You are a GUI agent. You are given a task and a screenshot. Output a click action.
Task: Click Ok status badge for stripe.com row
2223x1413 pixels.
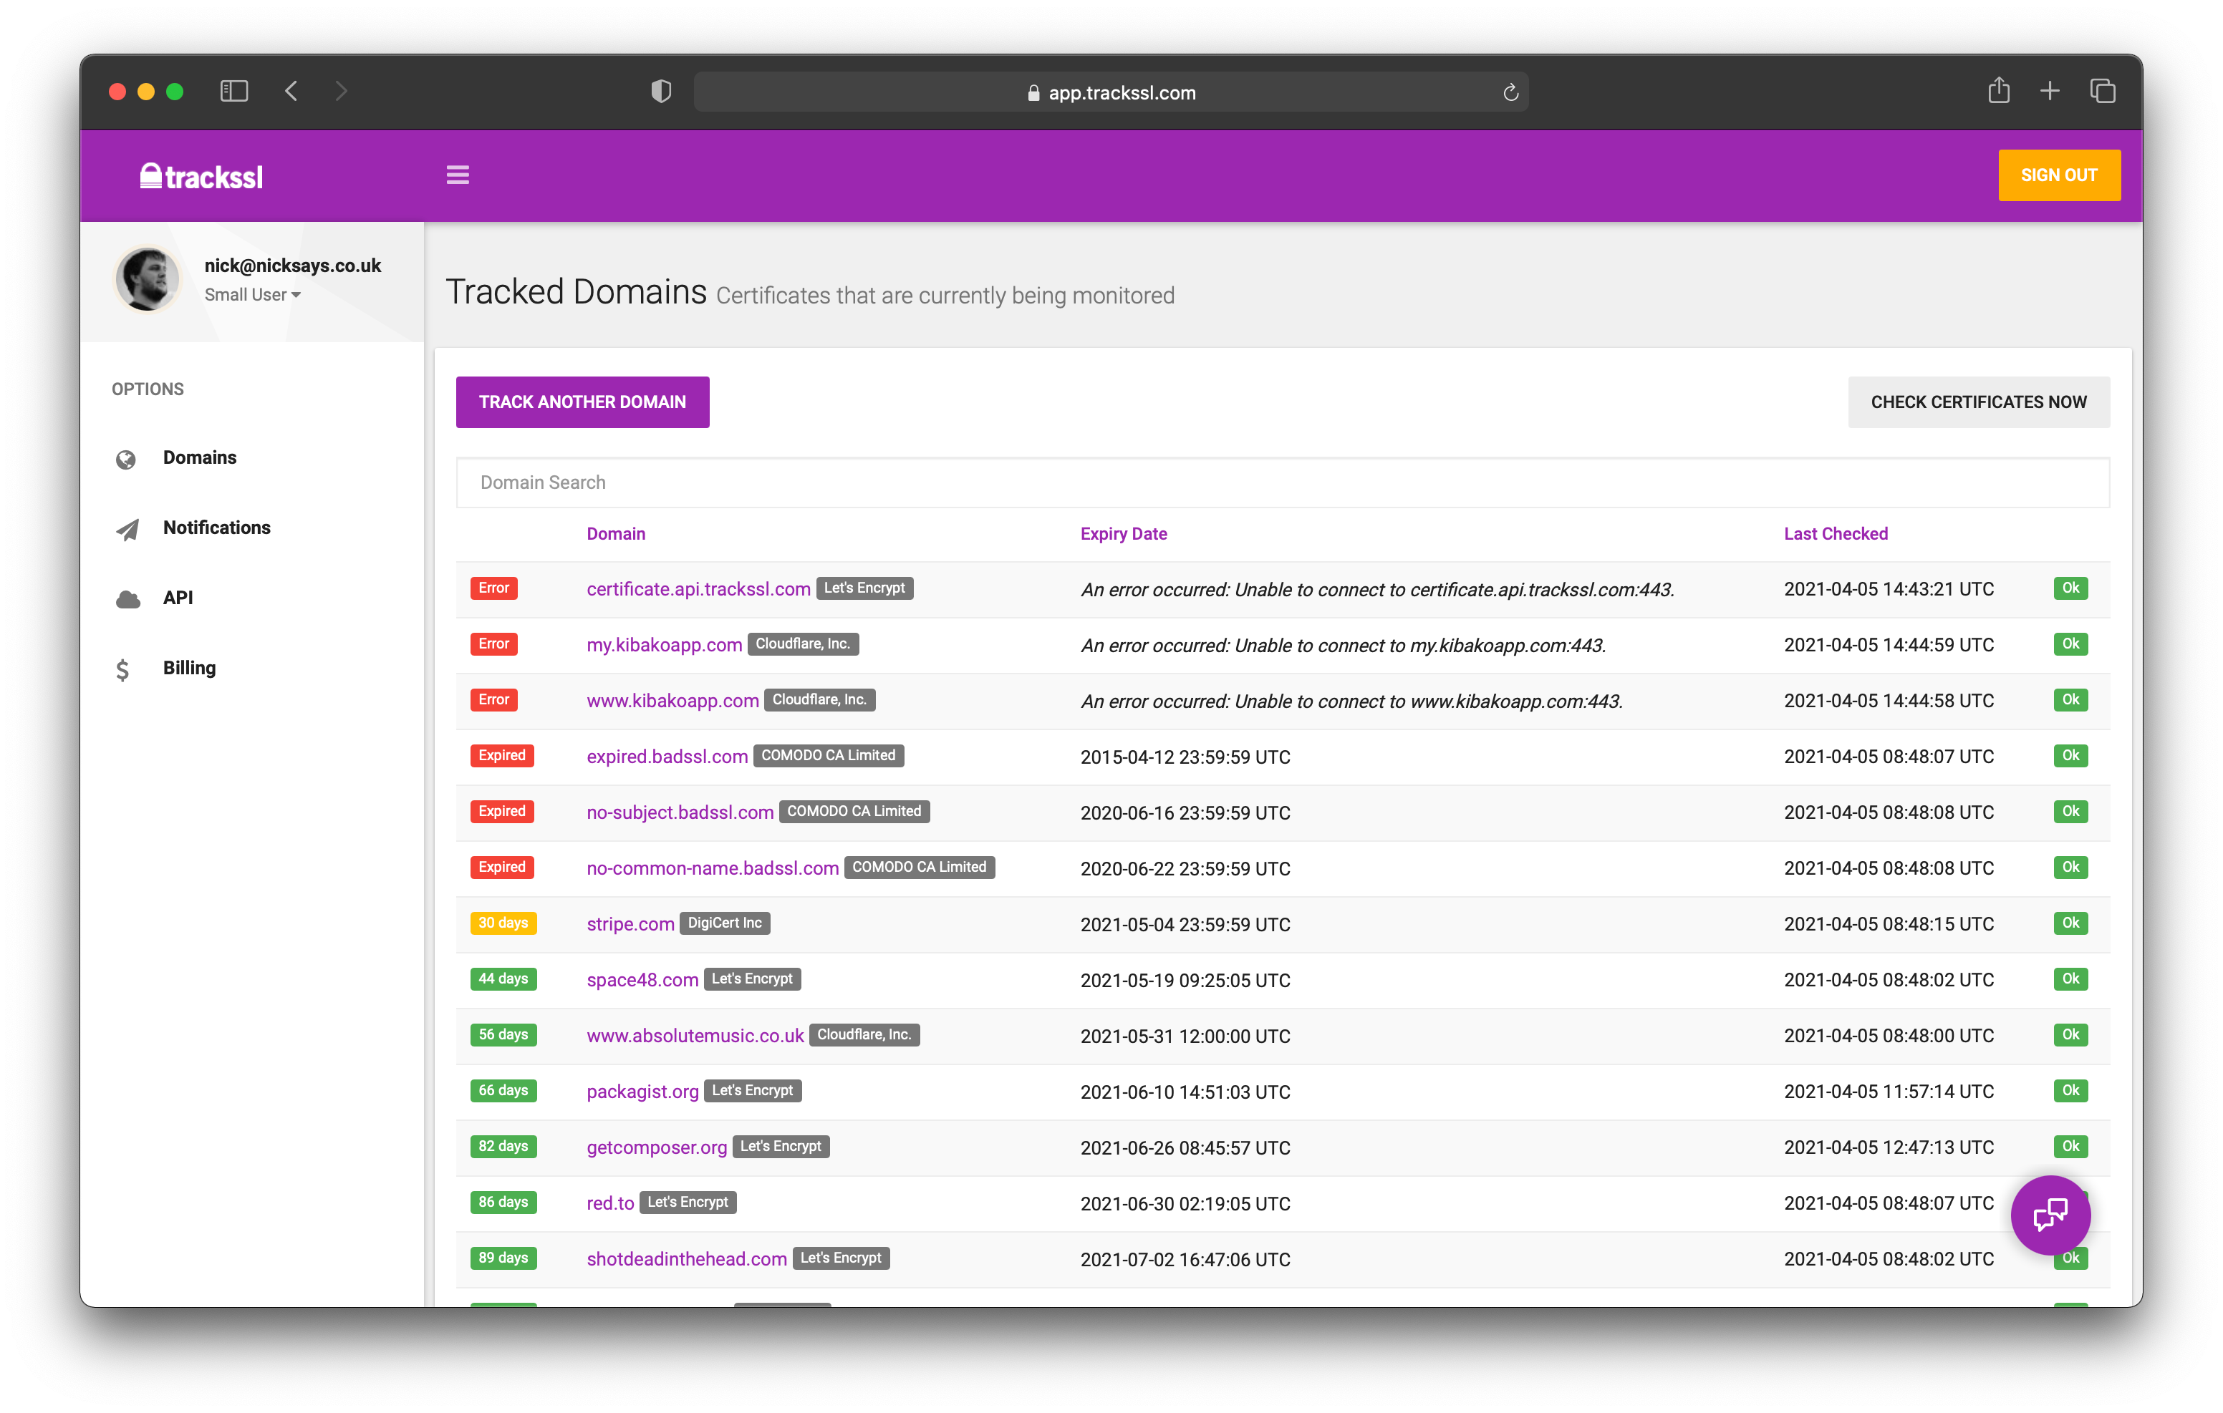[x=2070, y=923]
